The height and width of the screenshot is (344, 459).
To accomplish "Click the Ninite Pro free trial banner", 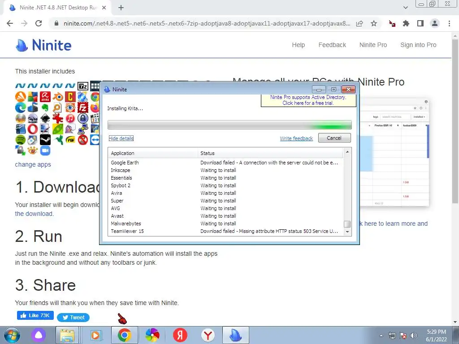I will pyautogui.click(x=308, y=100).
